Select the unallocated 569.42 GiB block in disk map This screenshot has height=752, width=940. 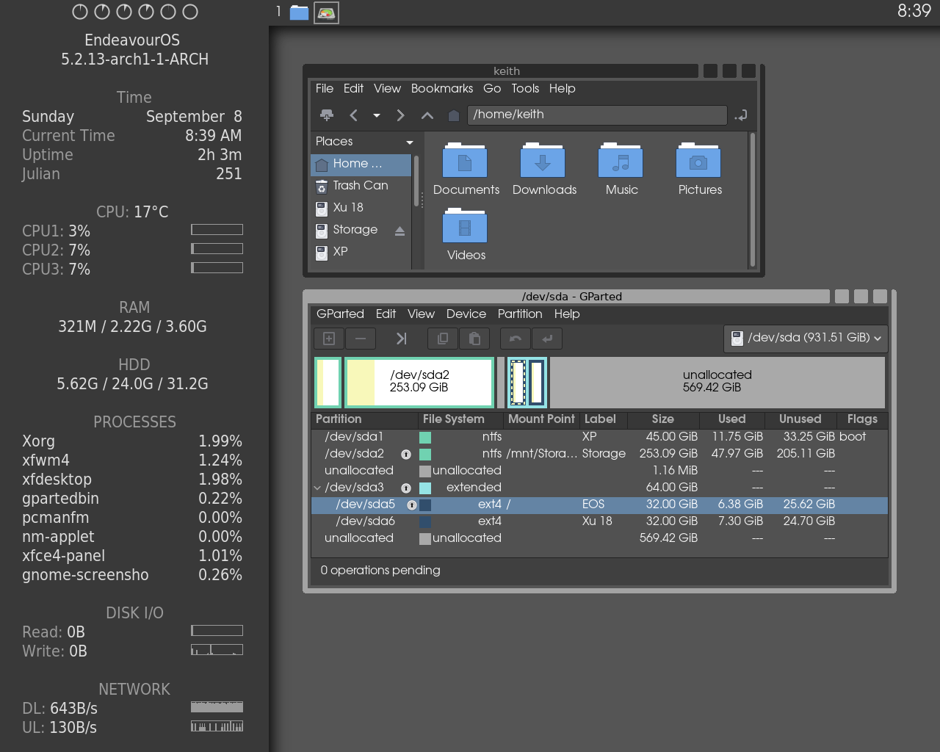point(717,382)
